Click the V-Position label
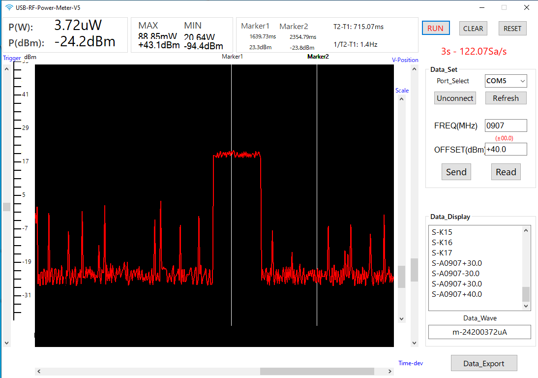This screenshot has width=538, height=378. click(x=405, y=60)
